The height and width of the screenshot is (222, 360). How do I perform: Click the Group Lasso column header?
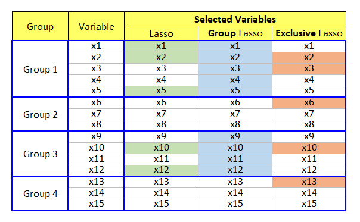pos(235,33)
